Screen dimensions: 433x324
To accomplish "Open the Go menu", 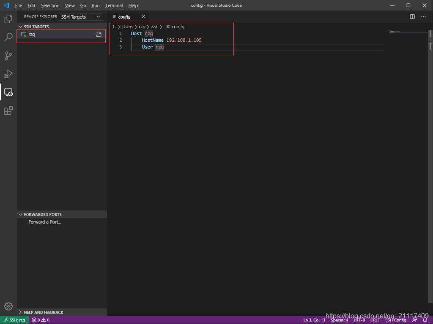I will point(83,5).
